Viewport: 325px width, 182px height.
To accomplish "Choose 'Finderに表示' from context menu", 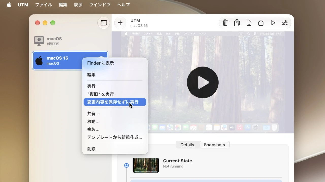I will coord(115,63).
